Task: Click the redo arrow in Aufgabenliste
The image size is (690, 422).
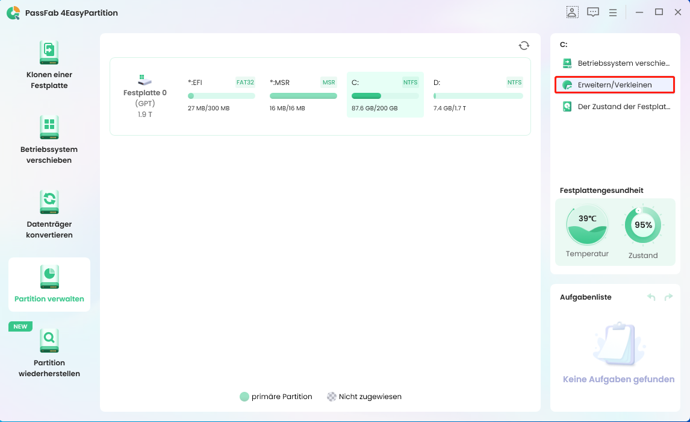Action: (668, 297)
